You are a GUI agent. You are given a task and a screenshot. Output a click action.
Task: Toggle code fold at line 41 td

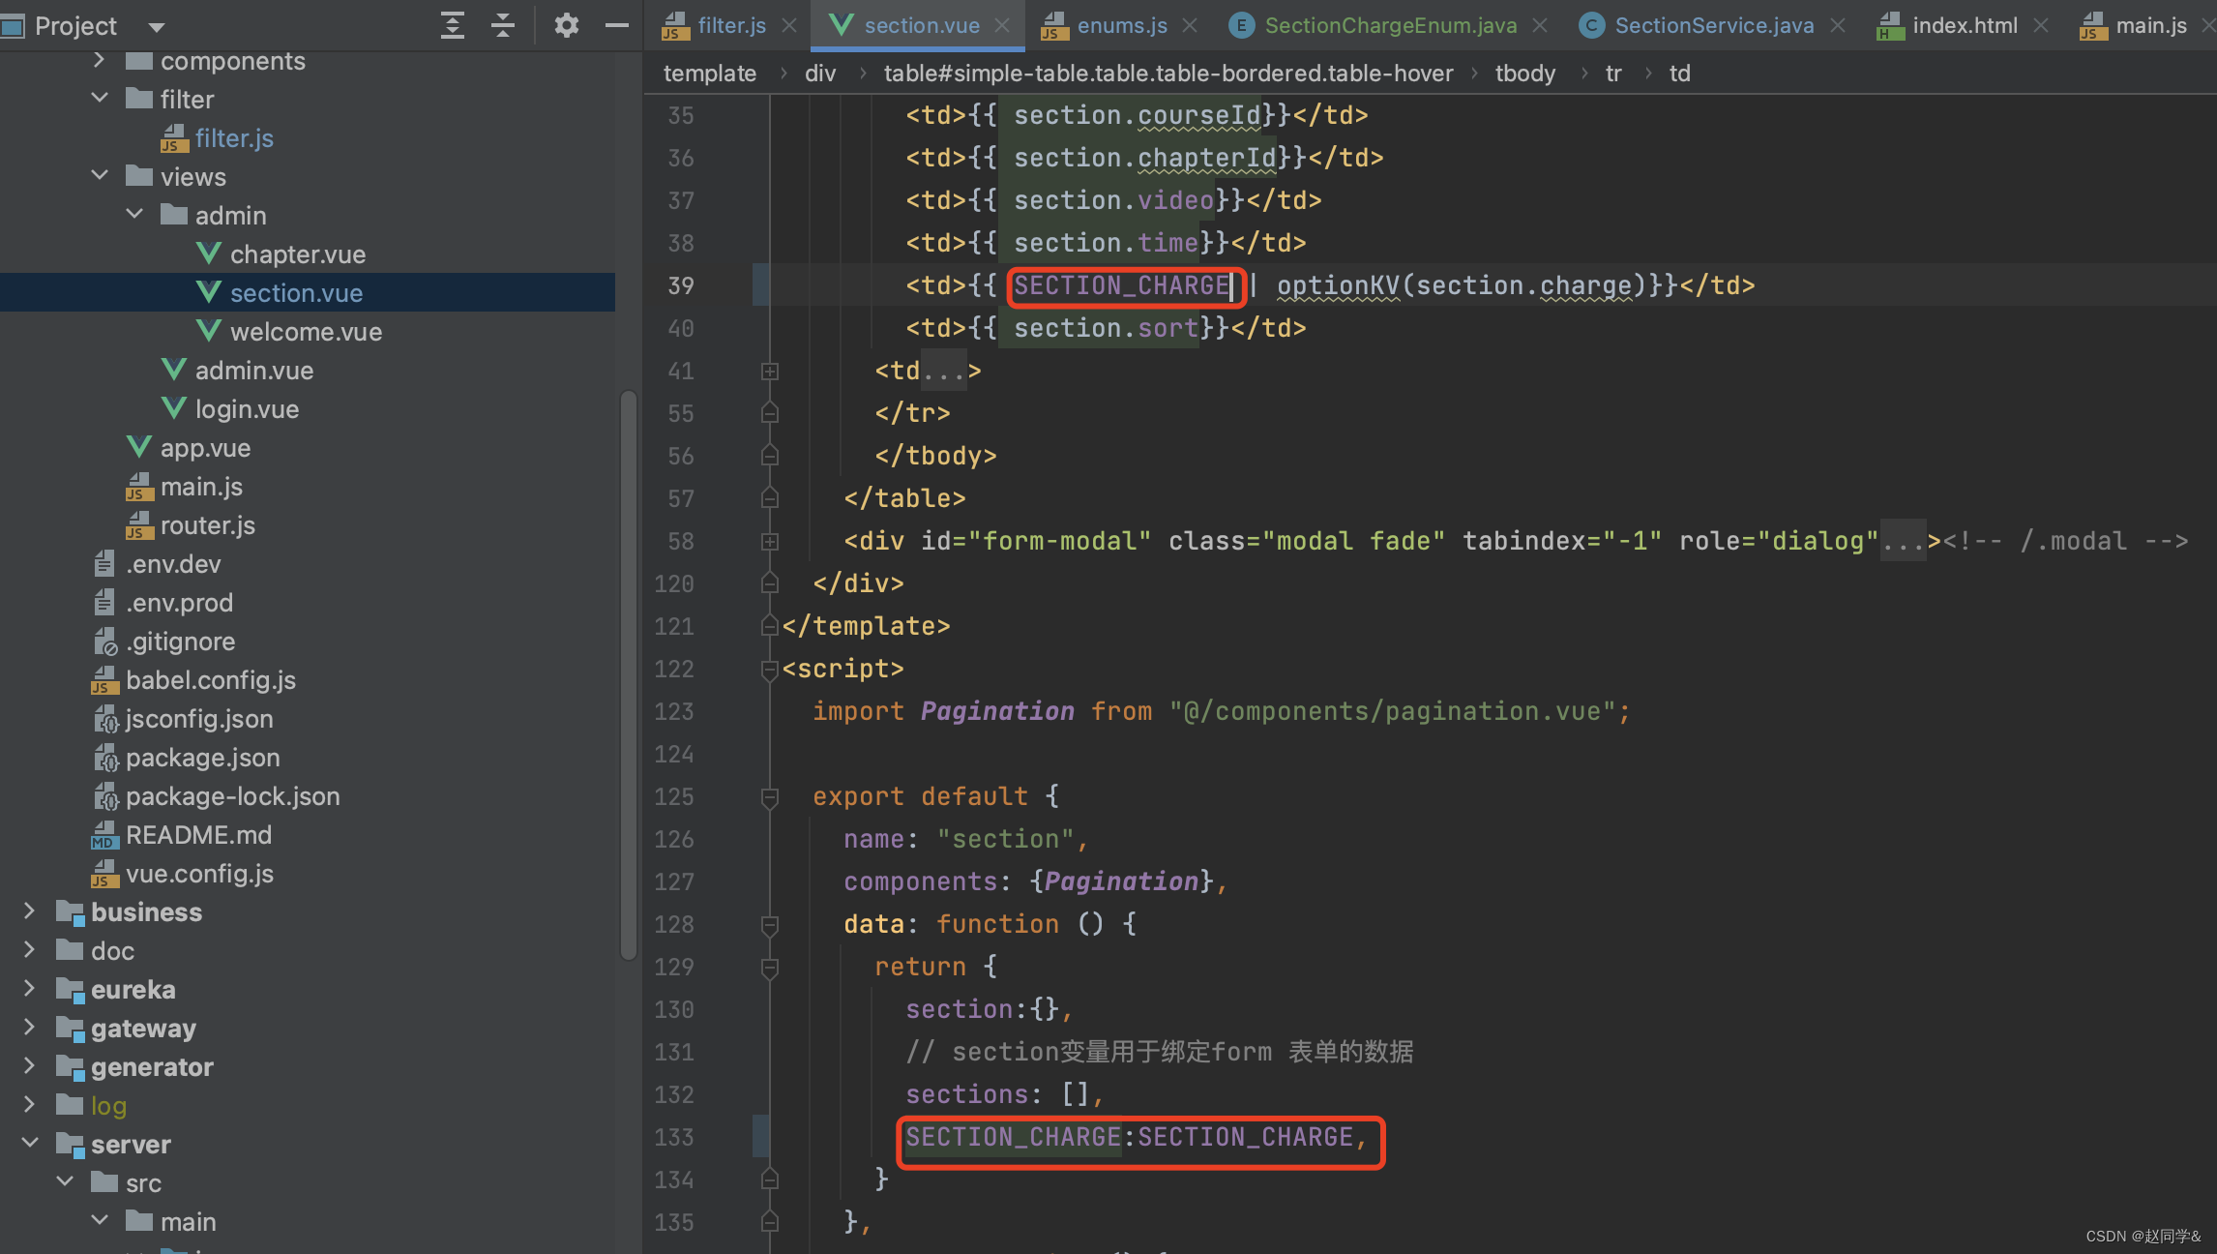tap(770, 372)
